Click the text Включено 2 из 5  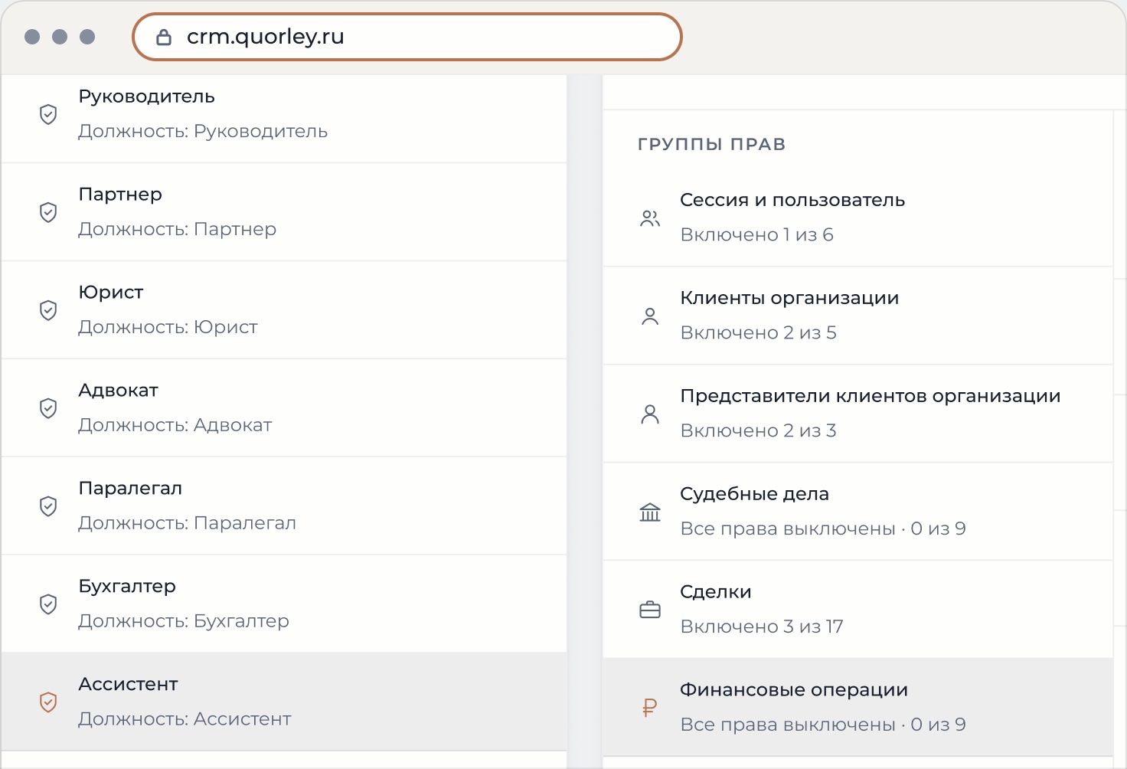coord(758,332)
